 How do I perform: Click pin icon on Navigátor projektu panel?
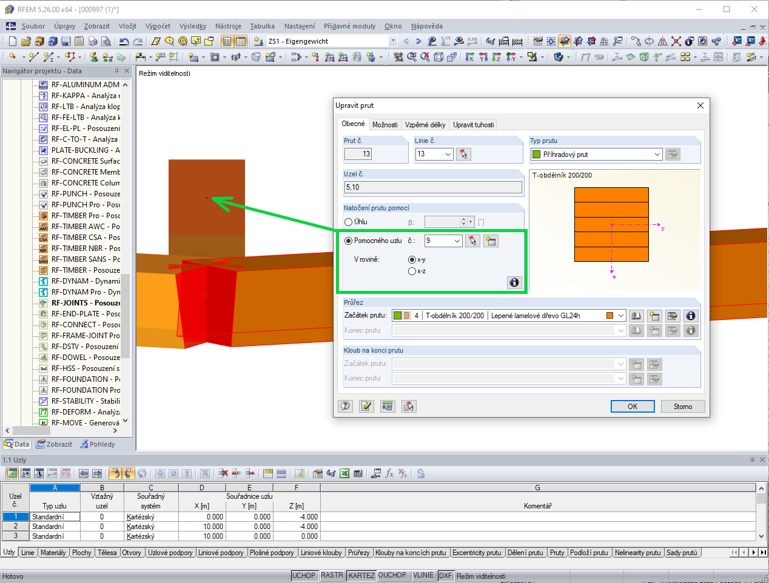coord(117,71)
